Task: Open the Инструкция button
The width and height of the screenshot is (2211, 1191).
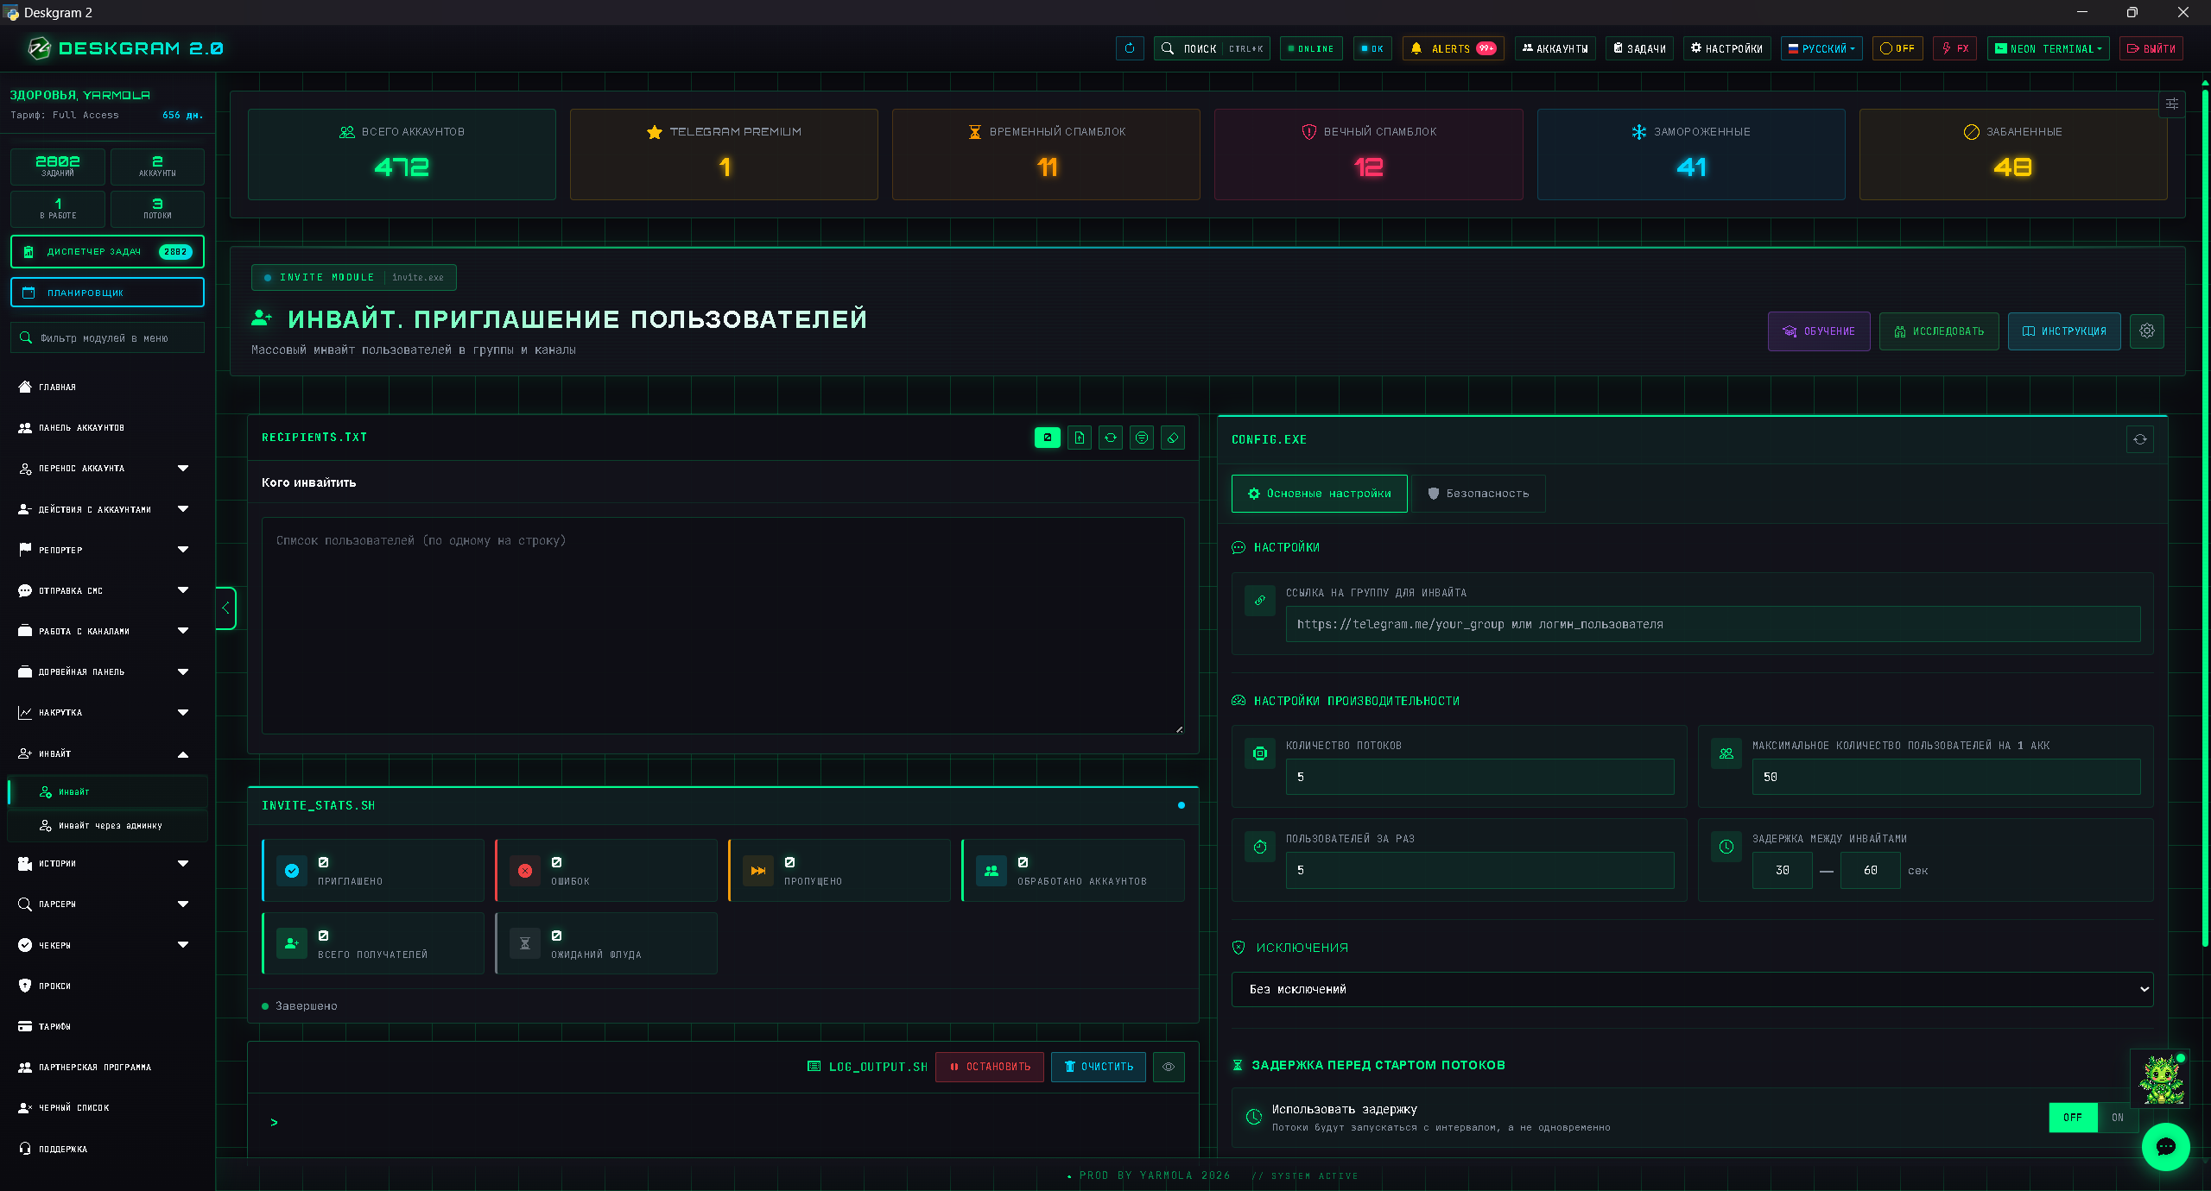Action: coord(2064,331)
